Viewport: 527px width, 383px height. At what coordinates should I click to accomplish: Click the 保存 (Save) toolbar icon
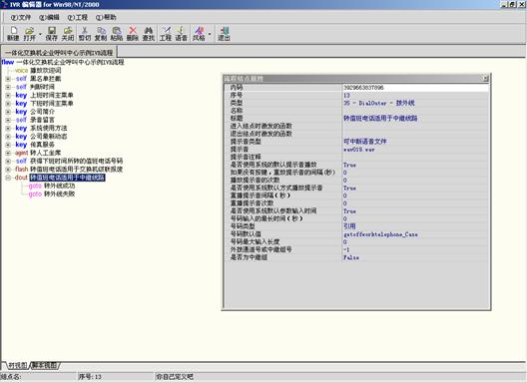[x=52, y=34]
